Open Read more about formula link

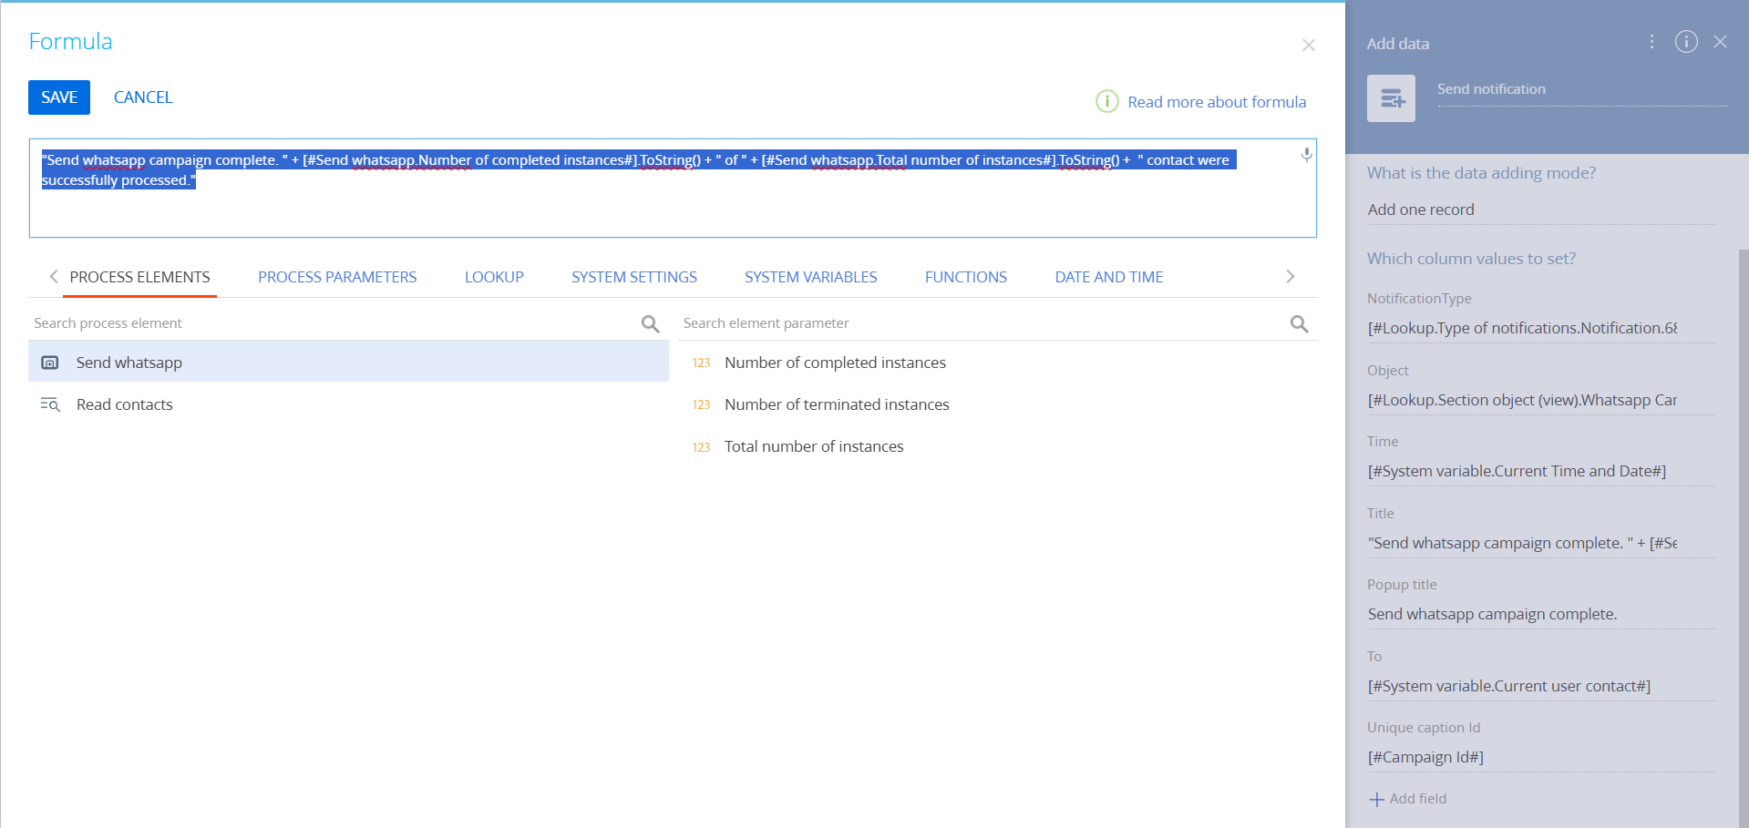[1216, 102]
